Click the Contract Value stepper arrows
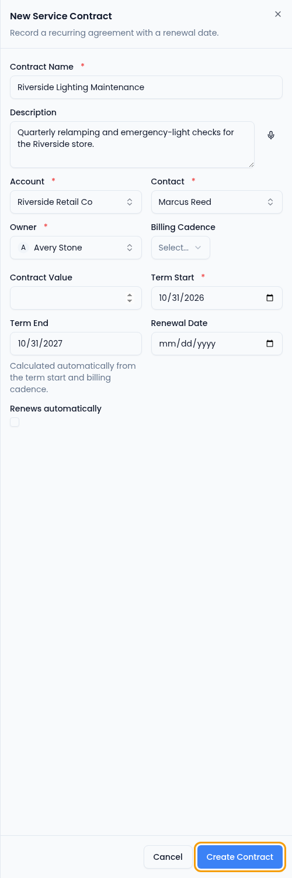 pos(130,298)
